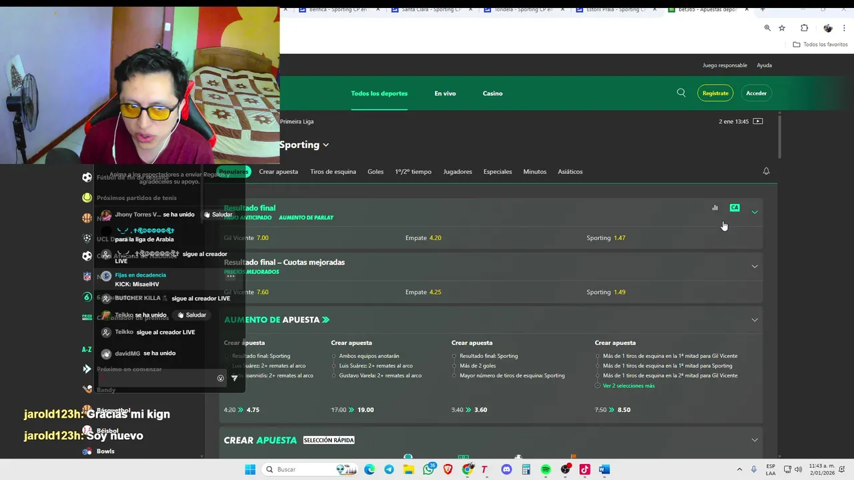
Task: Click the notification bell icon
Action: point(766,171)
